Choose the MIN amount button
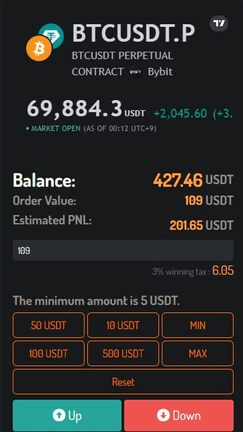Image resolution: width=243 pixels, height=432 pixels. pos(197,325)
